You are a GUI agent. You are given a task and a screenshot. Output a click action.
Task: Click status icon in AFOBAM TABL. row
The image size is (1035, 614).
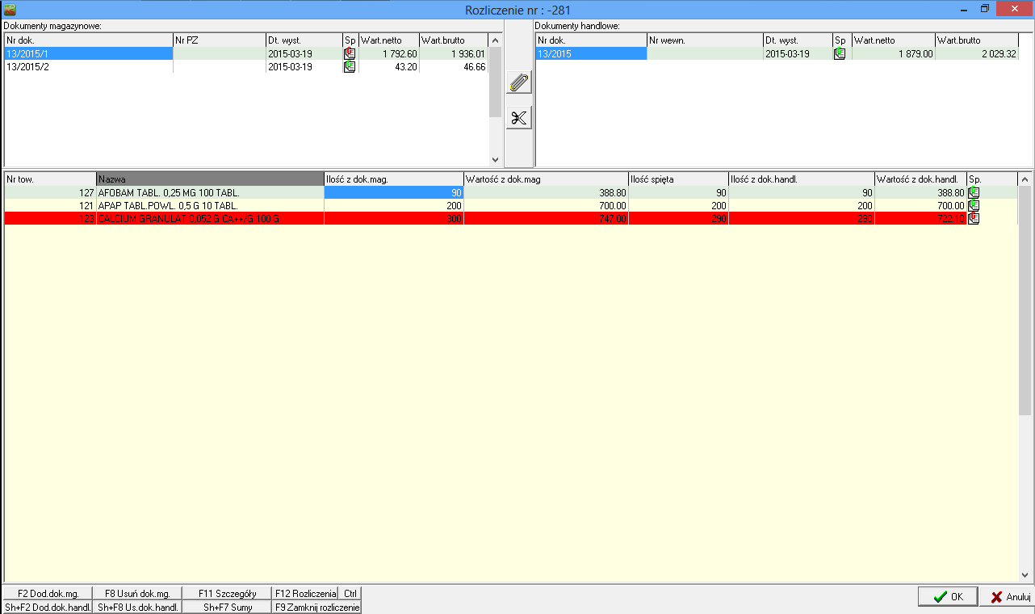974,193
